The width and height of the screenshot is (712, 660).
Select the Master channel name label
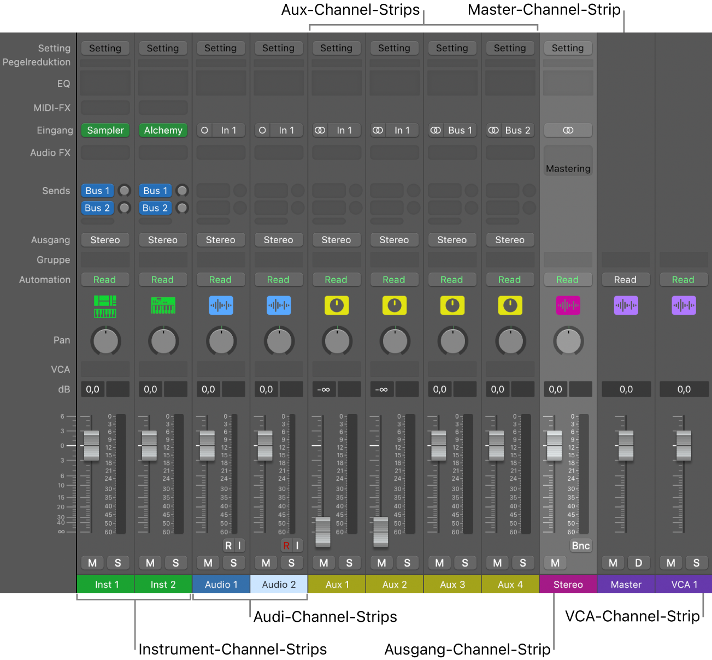(x=626, y=584)
